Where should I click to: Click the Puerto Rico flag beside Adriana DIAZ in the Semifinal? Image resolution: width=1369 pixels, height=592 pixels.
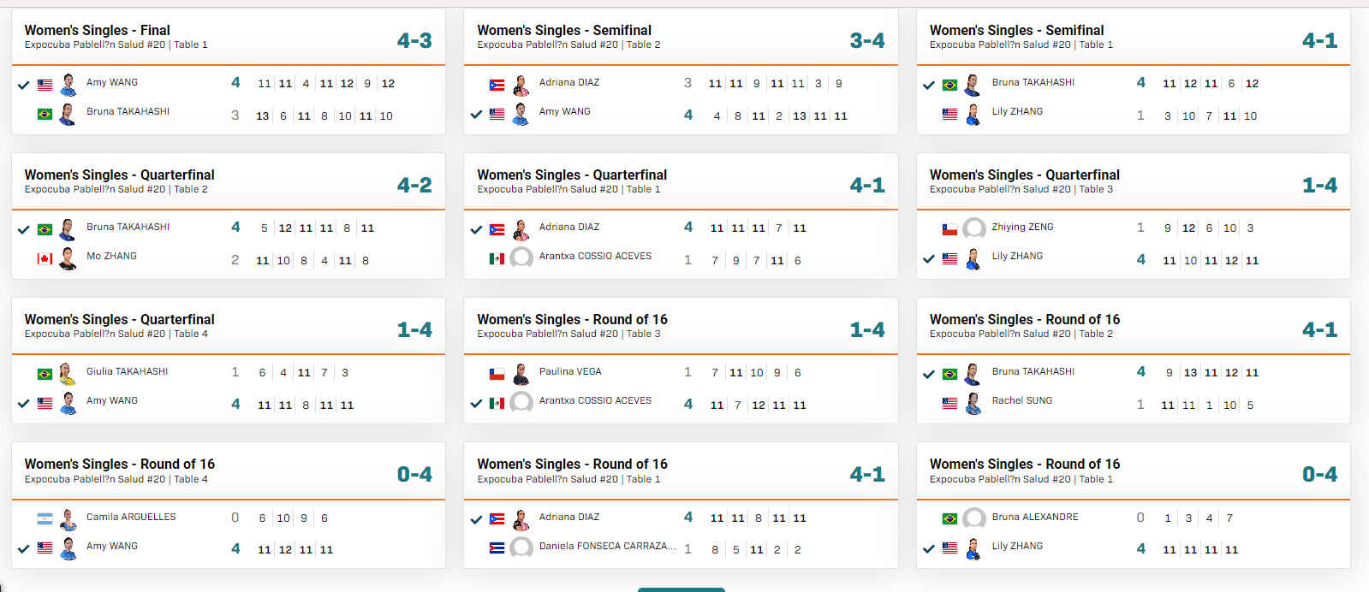point(497,85)
